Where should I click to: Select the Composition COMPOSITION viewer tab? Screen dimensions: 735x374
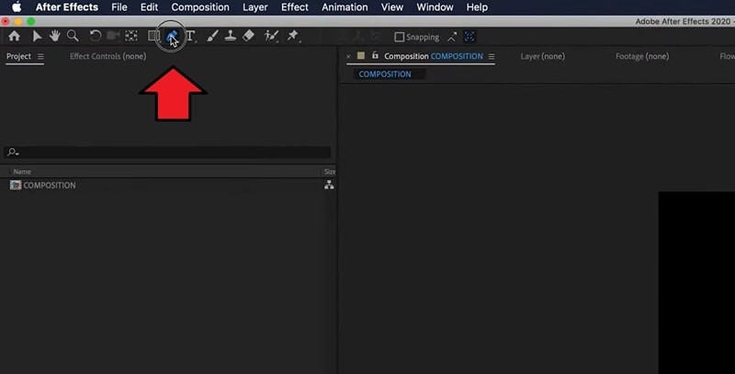tap(434, 56)
